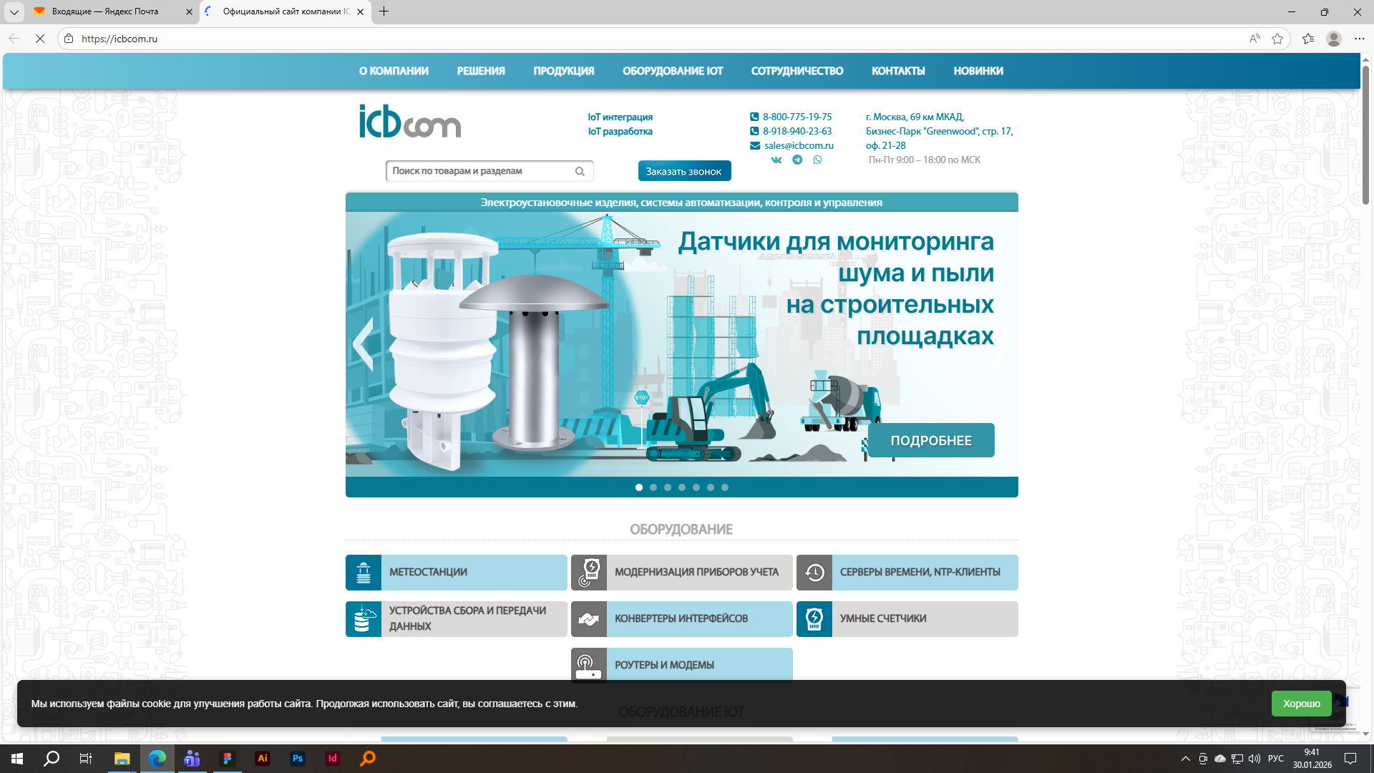This screenshot has width=1374, height=773.
Task: Select the МЕТЕОСТАНЦИИ category icon
Action: click(364, 573)
